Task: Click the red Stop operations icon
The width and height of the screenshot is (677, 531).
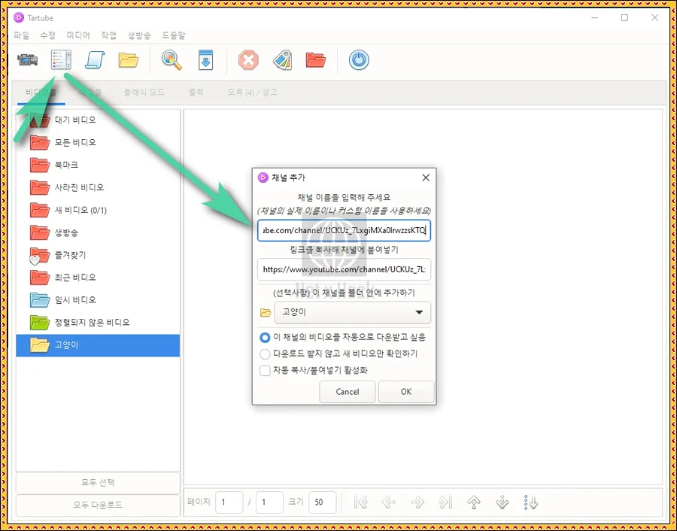Action: click(248, 60)
